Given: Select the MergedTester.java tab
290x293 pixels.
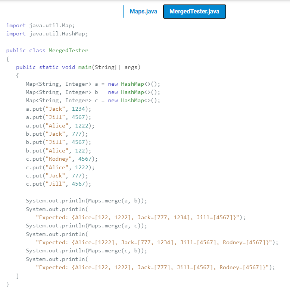Looking at the screenshot, I should pos(194,12).
